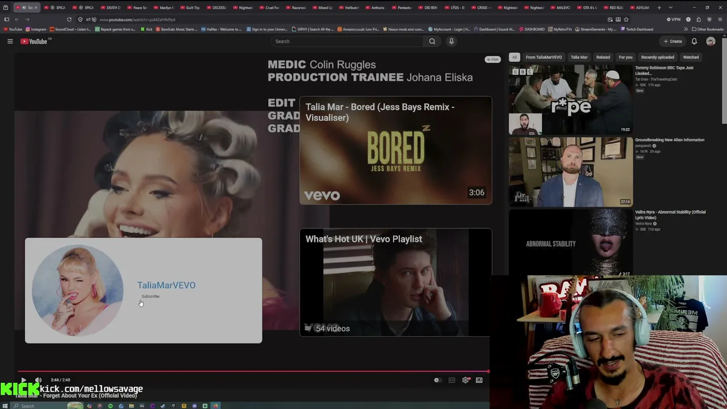
Task: Select the Watched filter chip
Action: [x=691, y=57]
